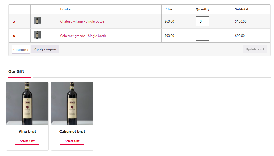Open Chateau village - Single bottle link
Image resolution: width=274 pixels, height=156 pixels.
click(x=82, y=21)
